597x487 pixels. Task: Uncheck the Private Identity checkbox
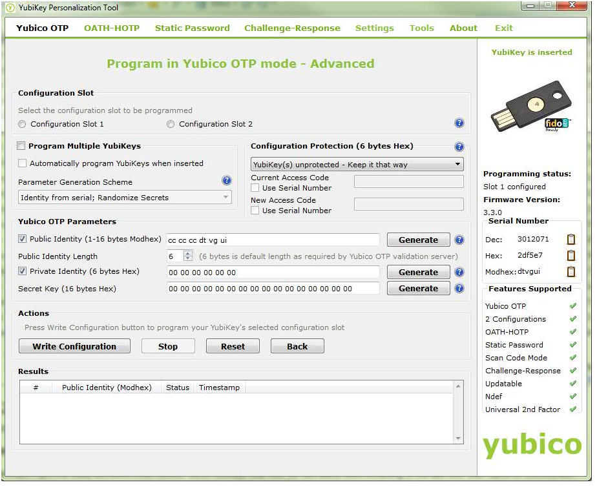coord(23,272)
